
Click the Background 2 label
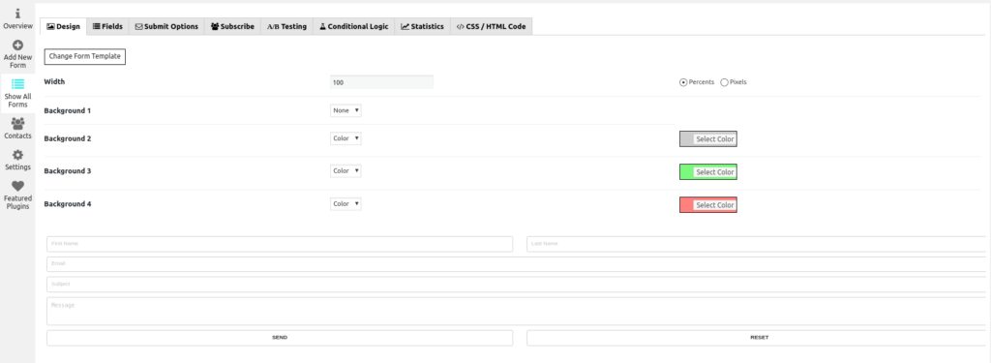68,138
